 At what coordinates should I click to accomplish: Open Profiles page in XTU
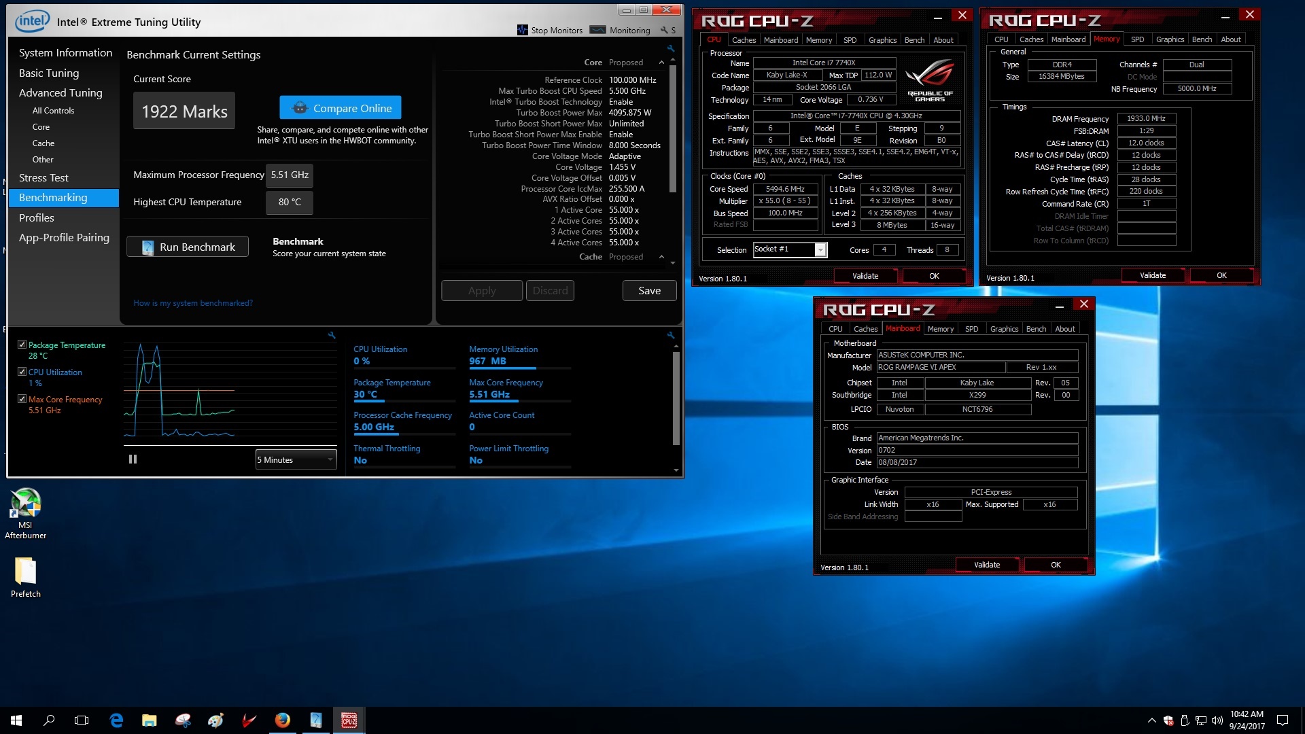pyautogui.click(x=37, y=217)
